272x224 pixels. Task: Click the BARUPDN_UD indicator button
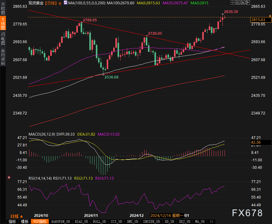[61, 222]
